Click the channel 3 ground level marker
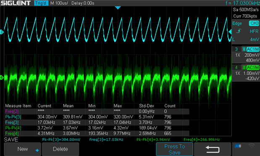The image size is (260, 156). (2, 32)
